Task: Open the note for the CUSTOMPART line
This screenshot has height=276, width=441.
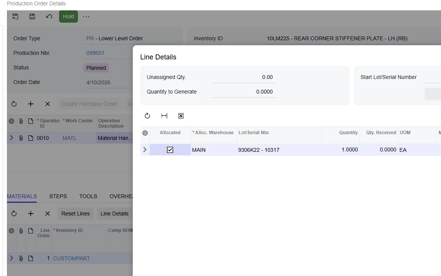Action: tap(31, 258)
